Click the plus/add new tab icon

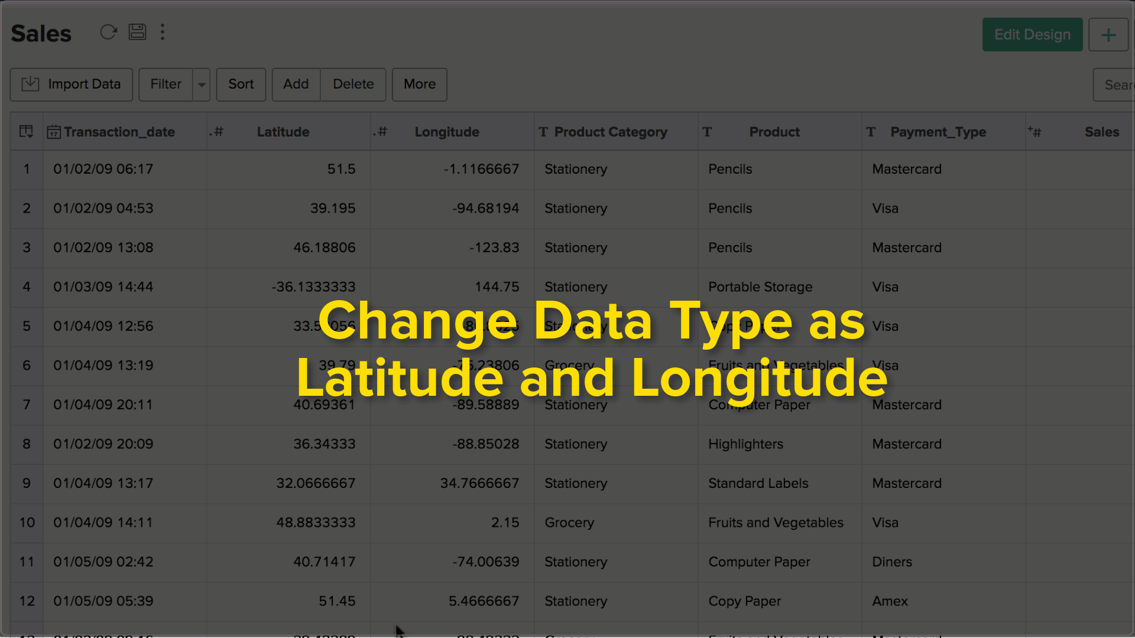(1108, 35)
